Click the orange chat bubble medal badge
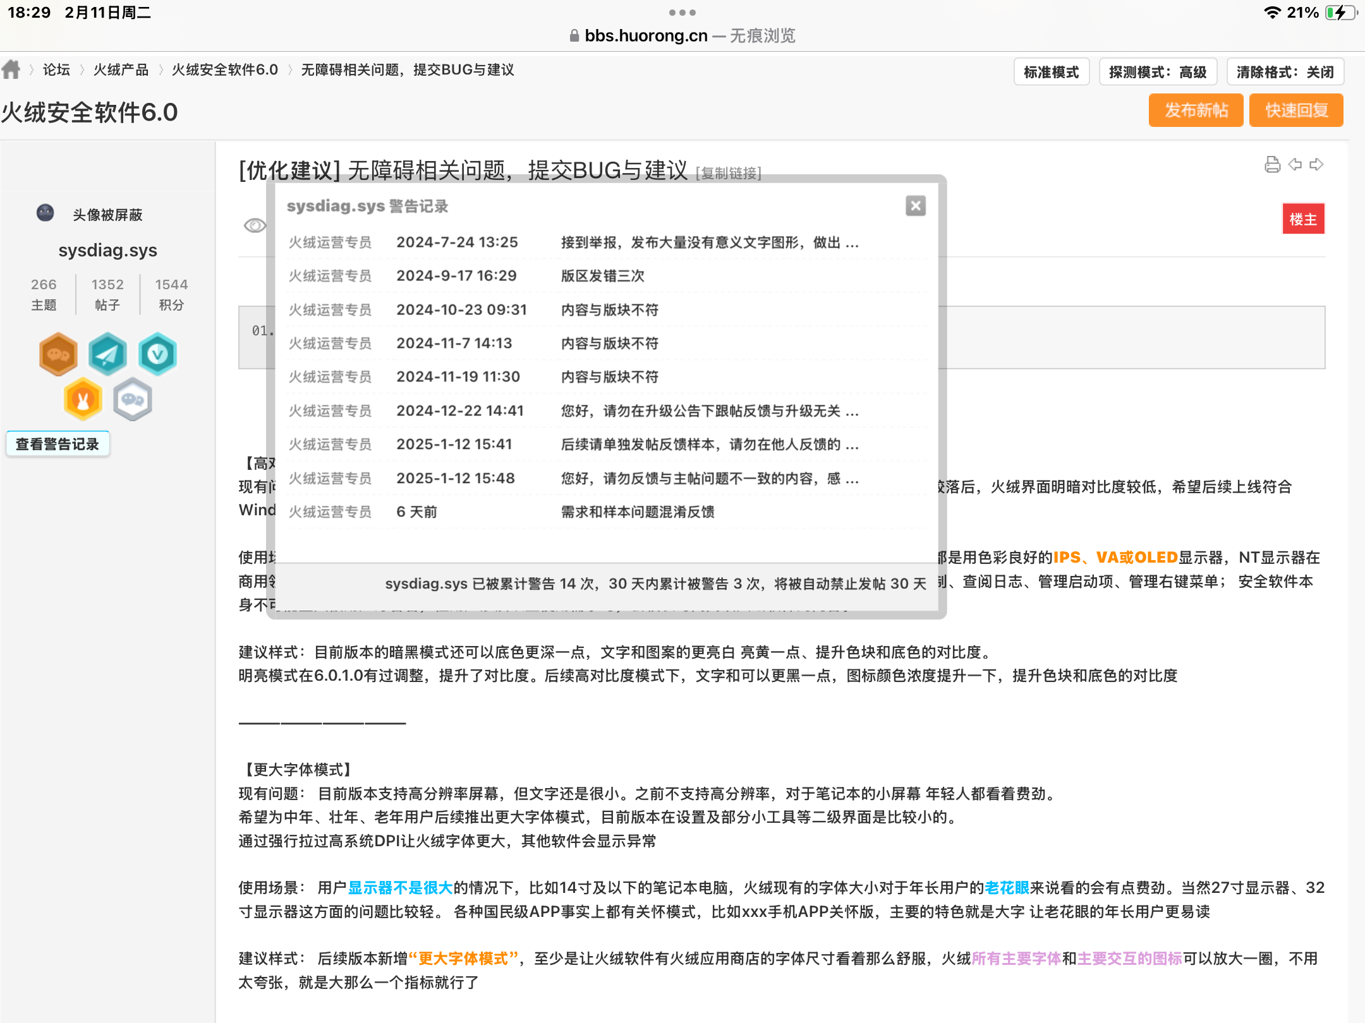This screenshot has height=1023, width=1365. [x=58, y=354]
